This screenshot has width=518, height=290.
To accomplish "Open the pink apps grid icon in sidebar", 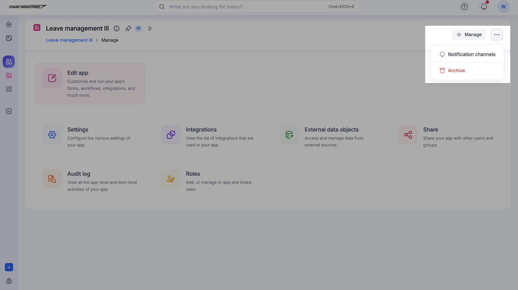I will click(9, 76).
